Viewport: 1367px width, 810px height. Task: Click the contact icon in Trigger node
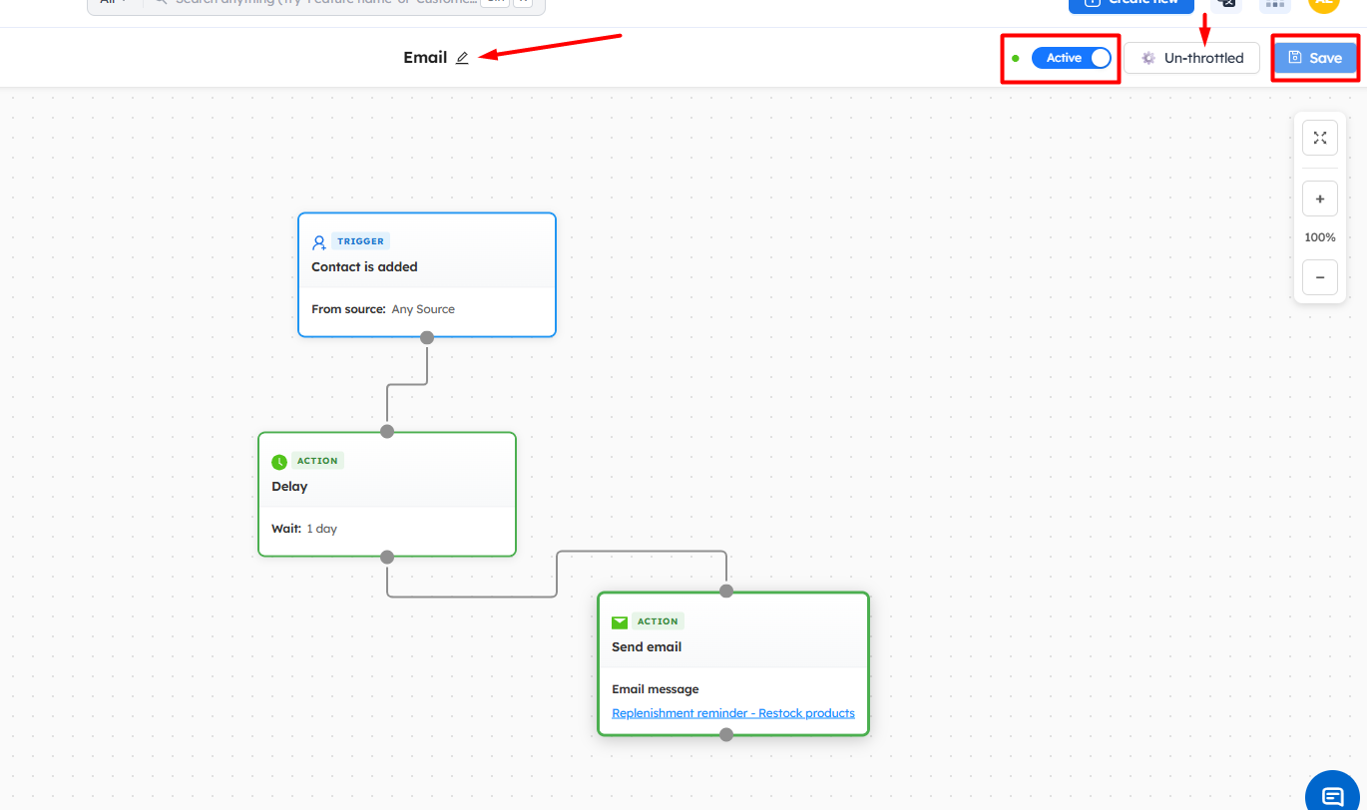[319, 241]
